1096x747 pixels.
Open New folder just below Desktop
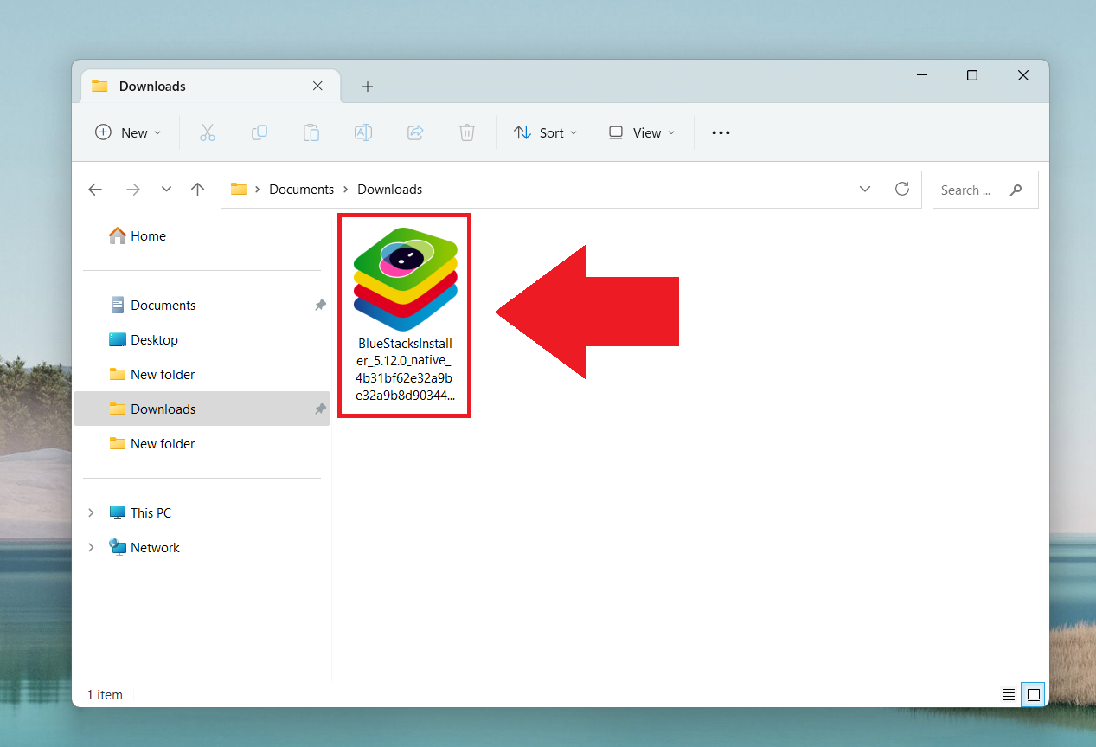pos(163,375)
